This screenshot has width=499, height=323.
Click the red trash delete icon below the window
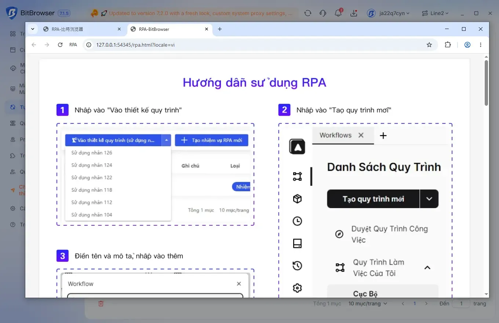101,304
